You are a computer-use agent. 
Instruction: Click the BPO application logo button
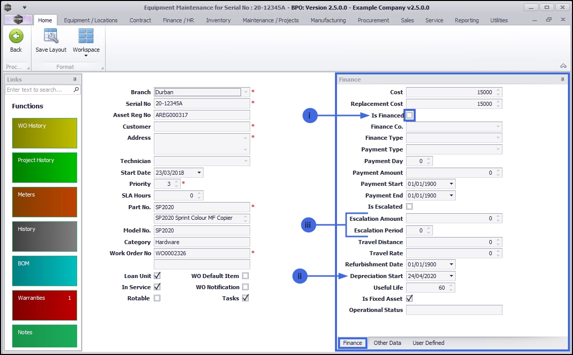pos(18,20)
